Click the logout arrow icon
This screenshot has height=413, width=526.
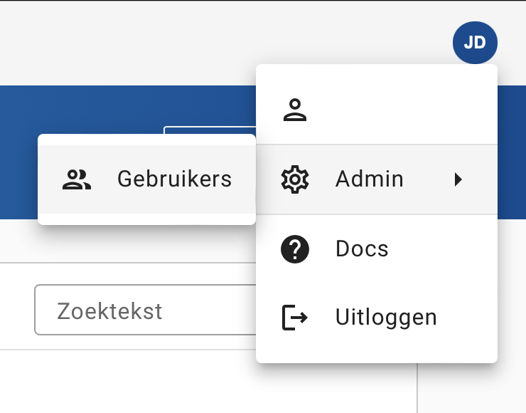tap(295, 318)
